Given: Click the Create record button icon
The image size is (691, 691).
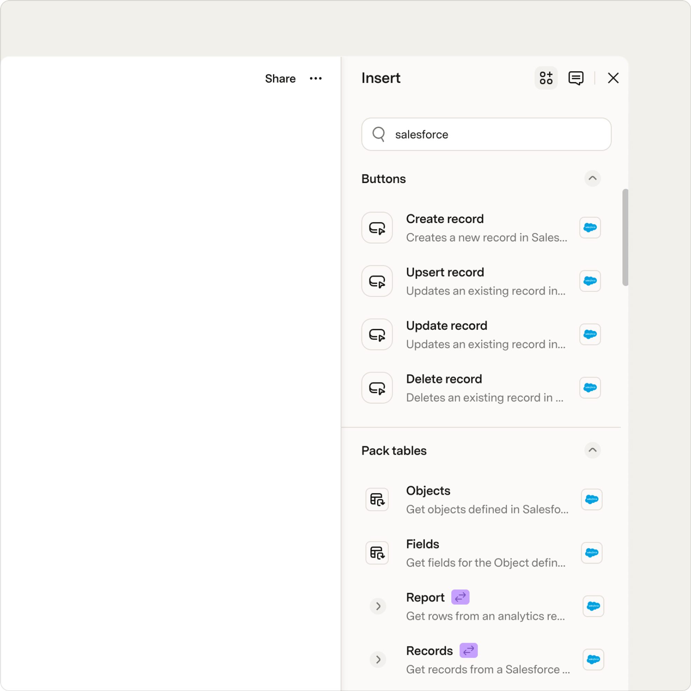Looking at the screenshot, I should click(377, 227).
